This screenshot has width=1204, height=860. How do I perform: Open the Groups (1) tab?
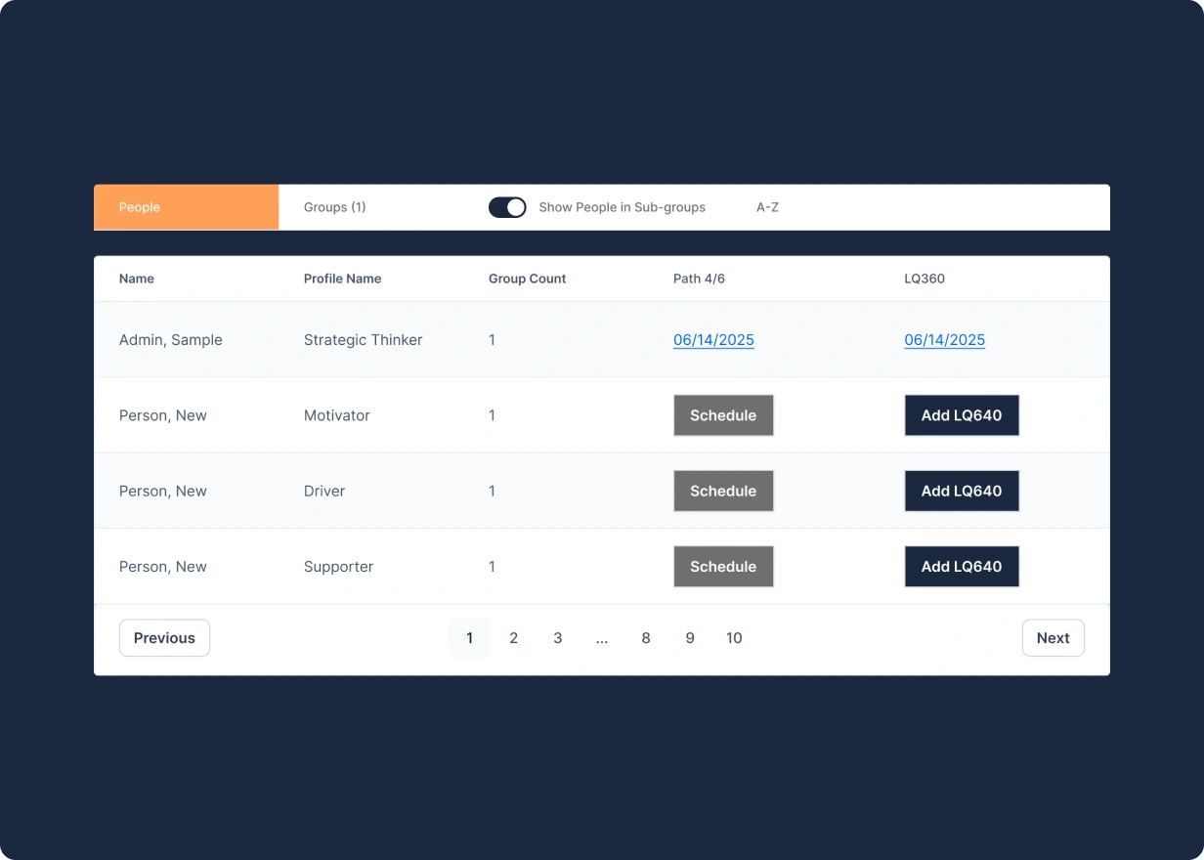334,207
